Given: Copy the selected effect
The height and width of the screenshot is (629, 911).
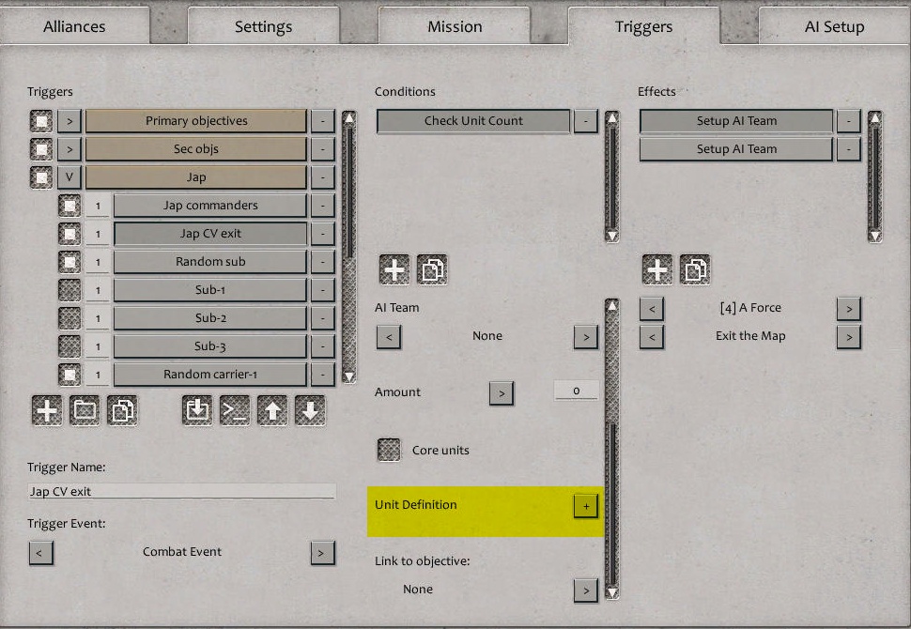Looking at the screenshot, I should pos(695,269).
